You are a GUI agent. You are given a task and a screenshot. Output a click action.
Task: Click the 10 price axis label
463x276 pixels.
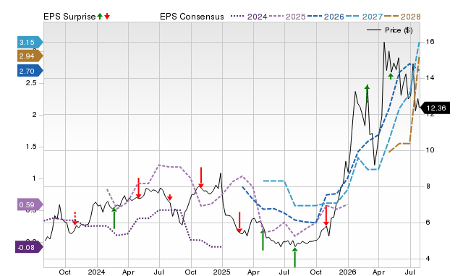pyautogui.click(x=430, y=150)
